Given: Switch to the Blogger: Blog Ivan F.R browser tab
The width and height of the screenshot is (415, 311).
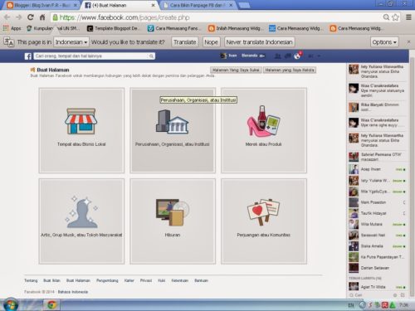Looking at the screenshot, I should (41, 5).
